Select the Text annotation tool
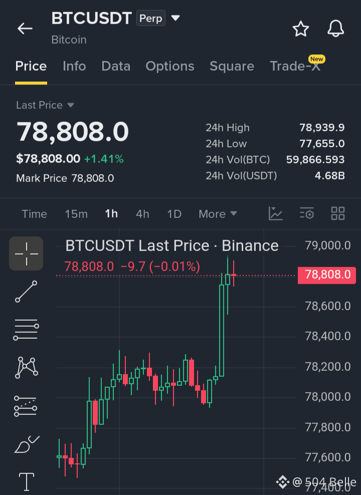This screenshot has width=361, height=495. click(x=27, y=482)
